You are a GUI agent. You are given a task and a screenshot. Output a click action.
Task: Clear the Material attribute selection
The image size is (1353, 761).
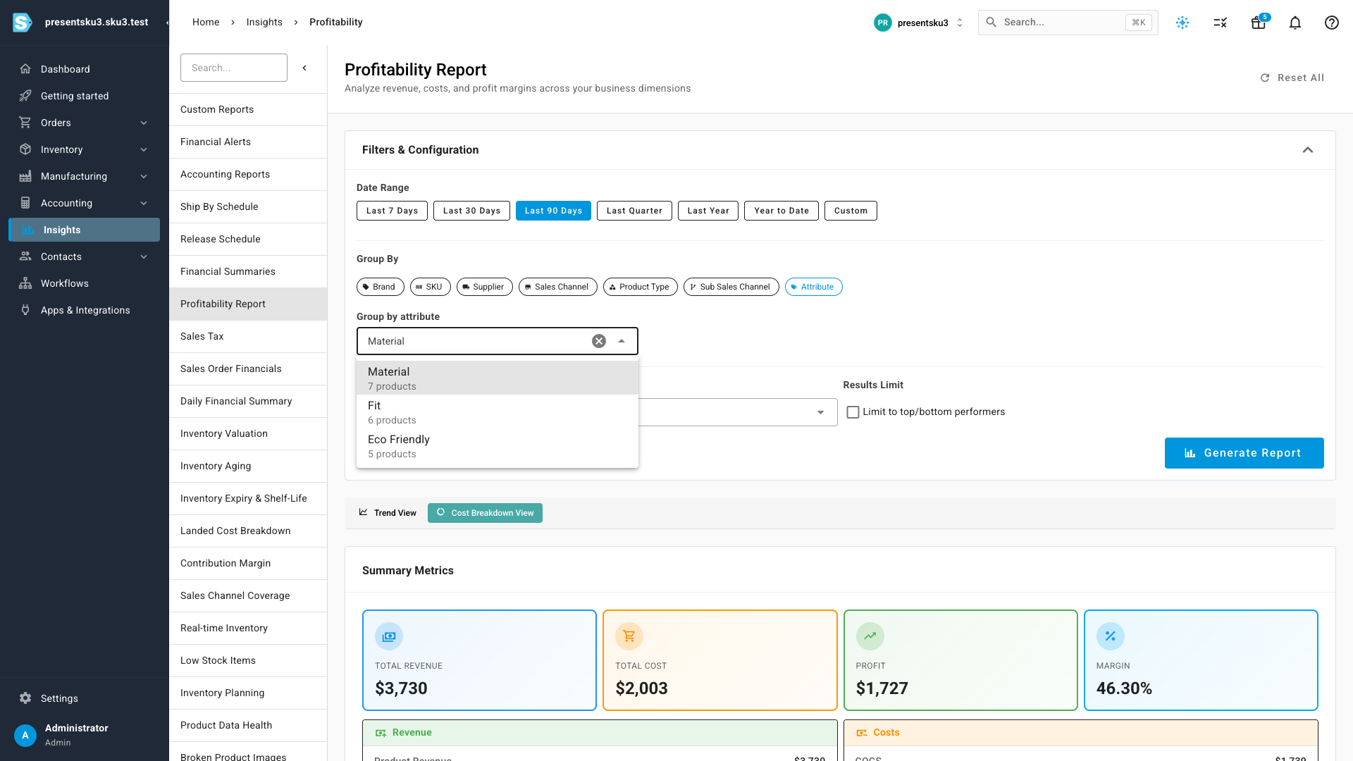pos(599,341)
